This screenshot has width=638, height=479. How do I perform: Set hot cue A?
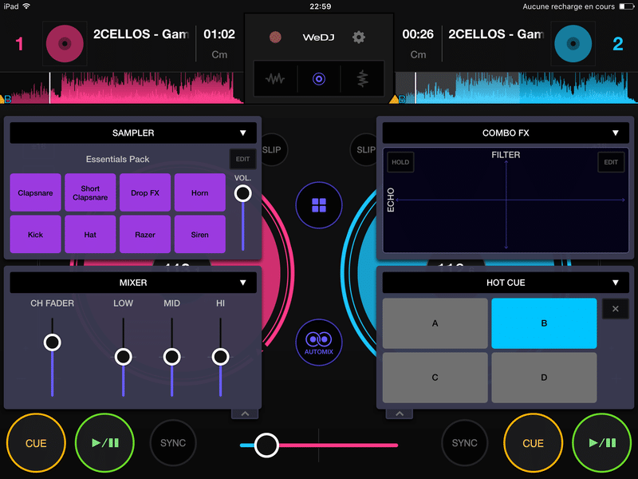click(435, 323)
